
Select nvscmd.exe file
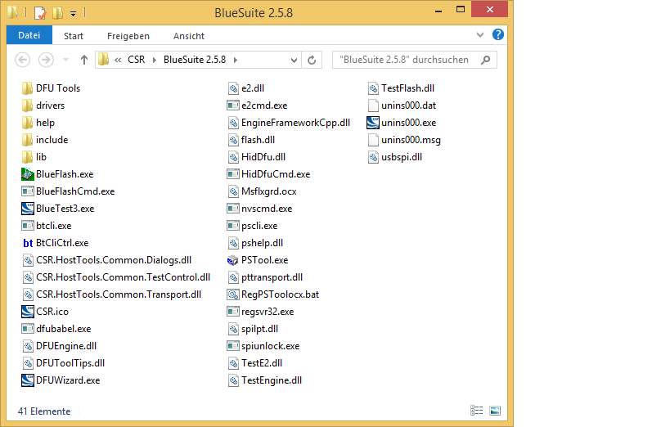[260, 209]
